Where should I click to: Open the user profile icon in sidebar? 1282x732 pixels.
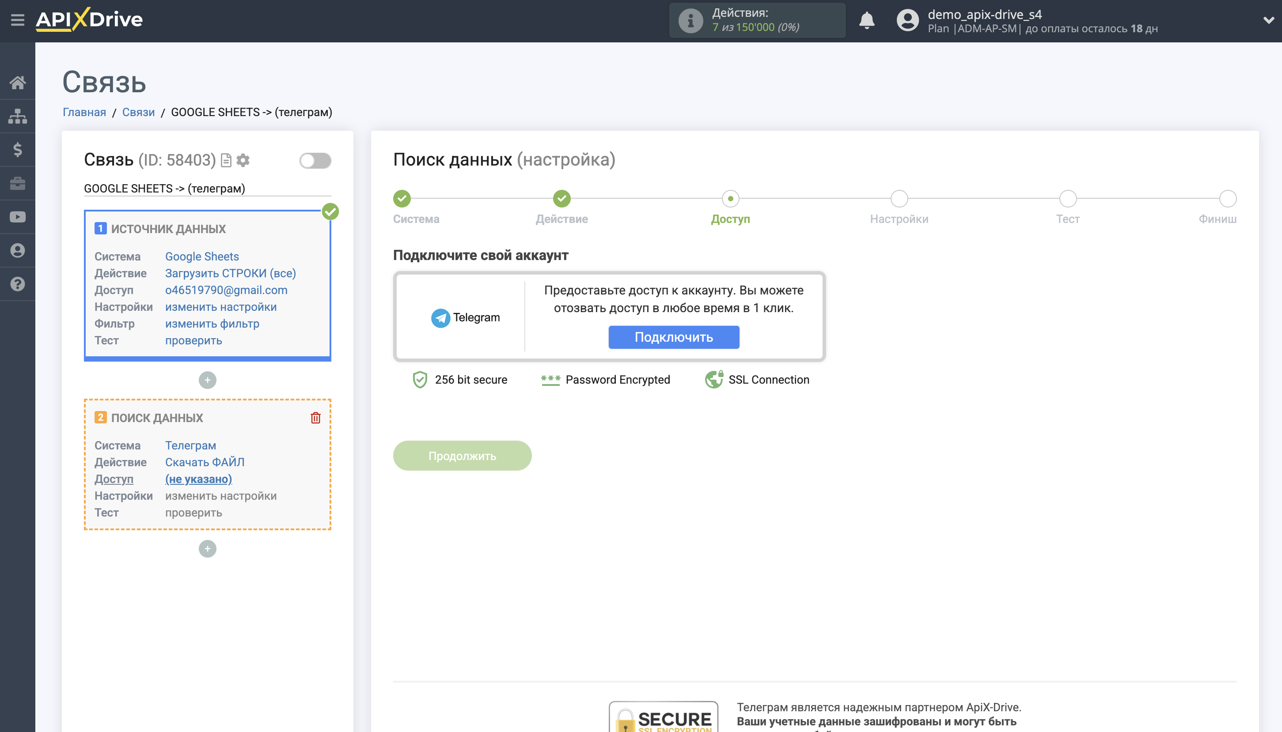[x=18, y=250]
